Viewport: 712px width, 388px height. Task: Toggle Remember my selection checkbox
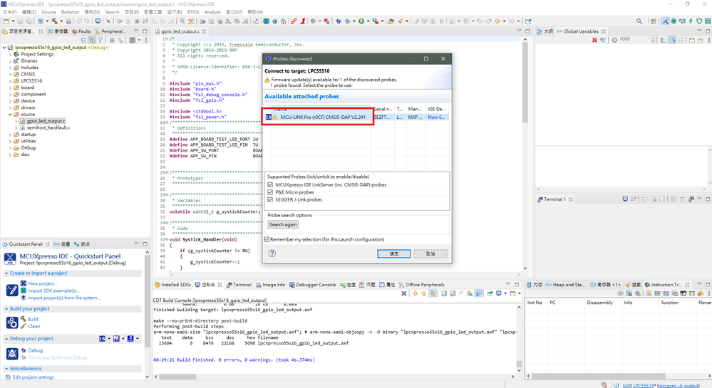(267, 239)
